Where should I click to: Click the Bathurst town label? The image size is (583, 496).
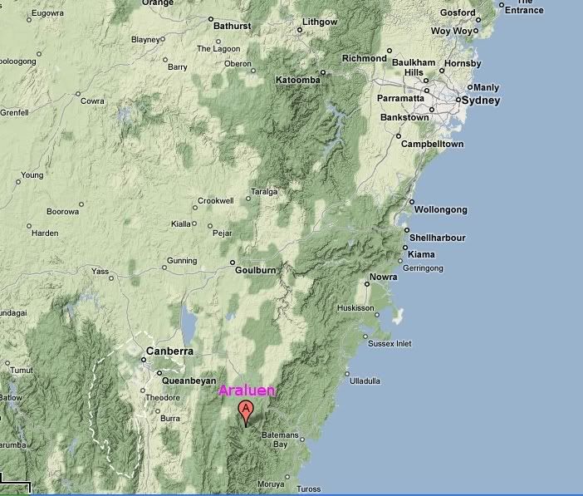coord(233,26)
